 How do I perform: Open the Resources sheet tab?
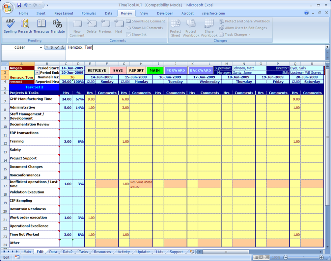102,252
